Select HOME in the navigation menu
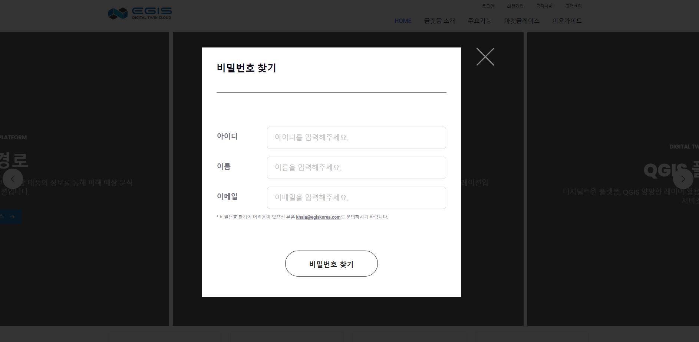This screenshot has height=342, width=699. 403,21
